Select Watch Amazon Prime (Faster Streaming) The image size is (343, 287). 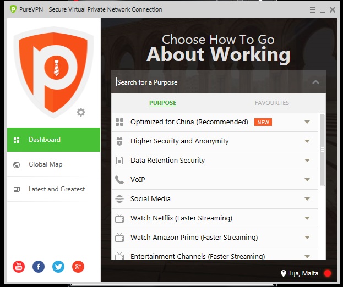pyautogui.click(x=214, y=238)
